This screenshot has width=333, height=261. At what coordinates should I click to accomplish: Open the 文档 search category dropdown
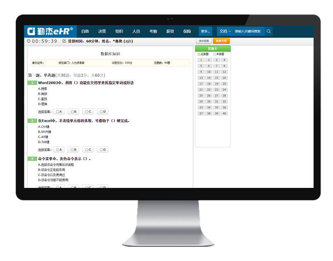225,31
